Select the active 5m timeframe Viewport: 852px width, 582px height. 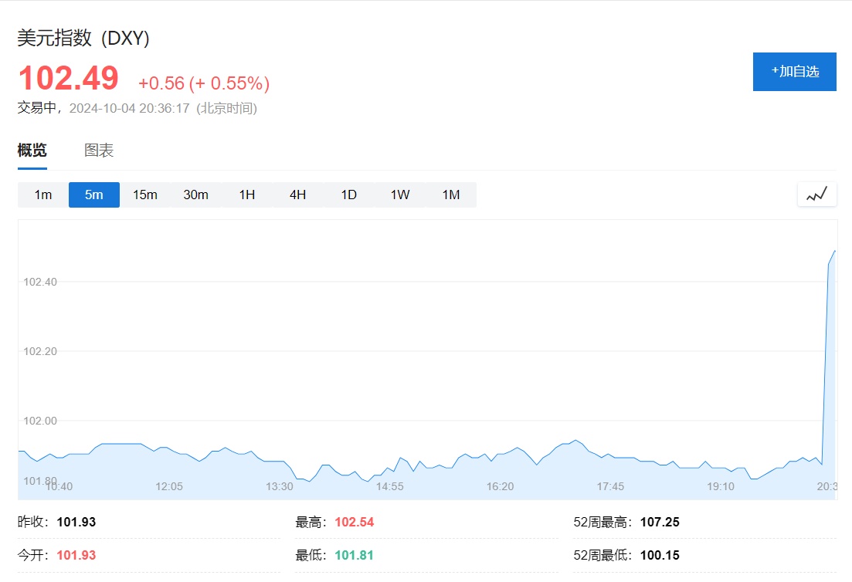[x=94, y=195]
